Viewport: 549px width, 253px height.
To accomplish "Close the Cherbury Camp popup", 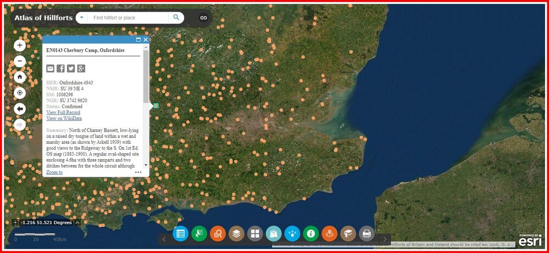I will [145, 40].
